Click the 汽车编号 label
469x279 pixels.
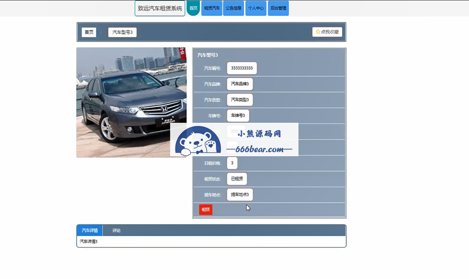coord(213,68)
